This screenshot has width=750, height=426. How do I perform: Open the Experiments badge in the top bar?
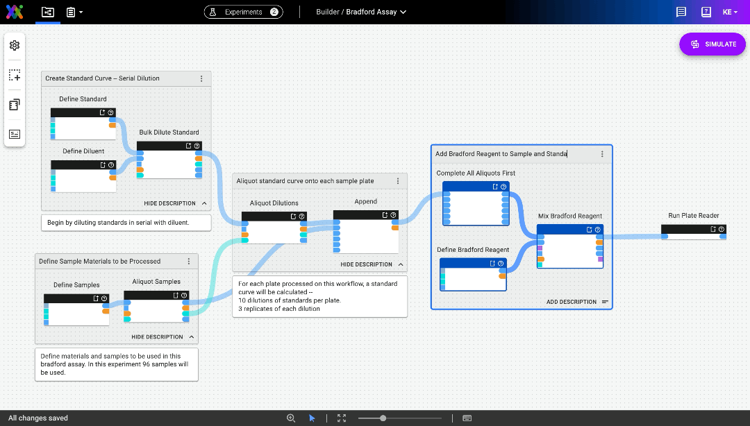[x=243, y=12]
